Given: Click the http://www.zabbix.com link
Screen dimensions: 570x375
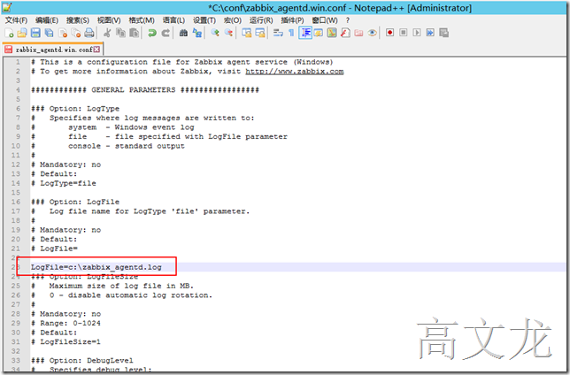Looking at the screenshot, I should pos(295,72).
